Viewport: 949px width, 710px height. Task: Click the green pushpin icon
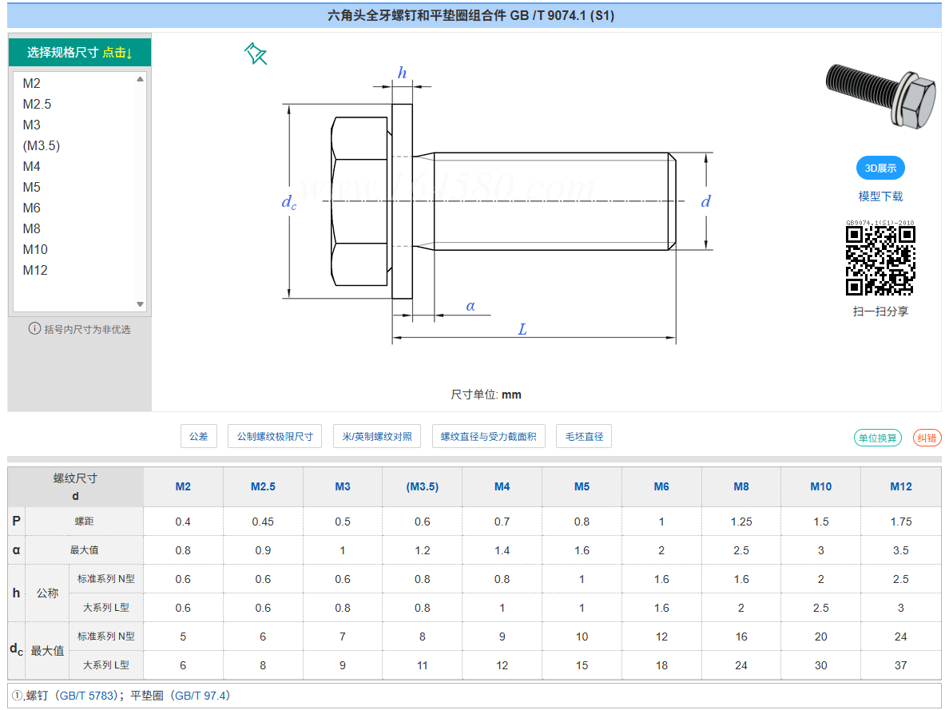[x=256, y=54]
